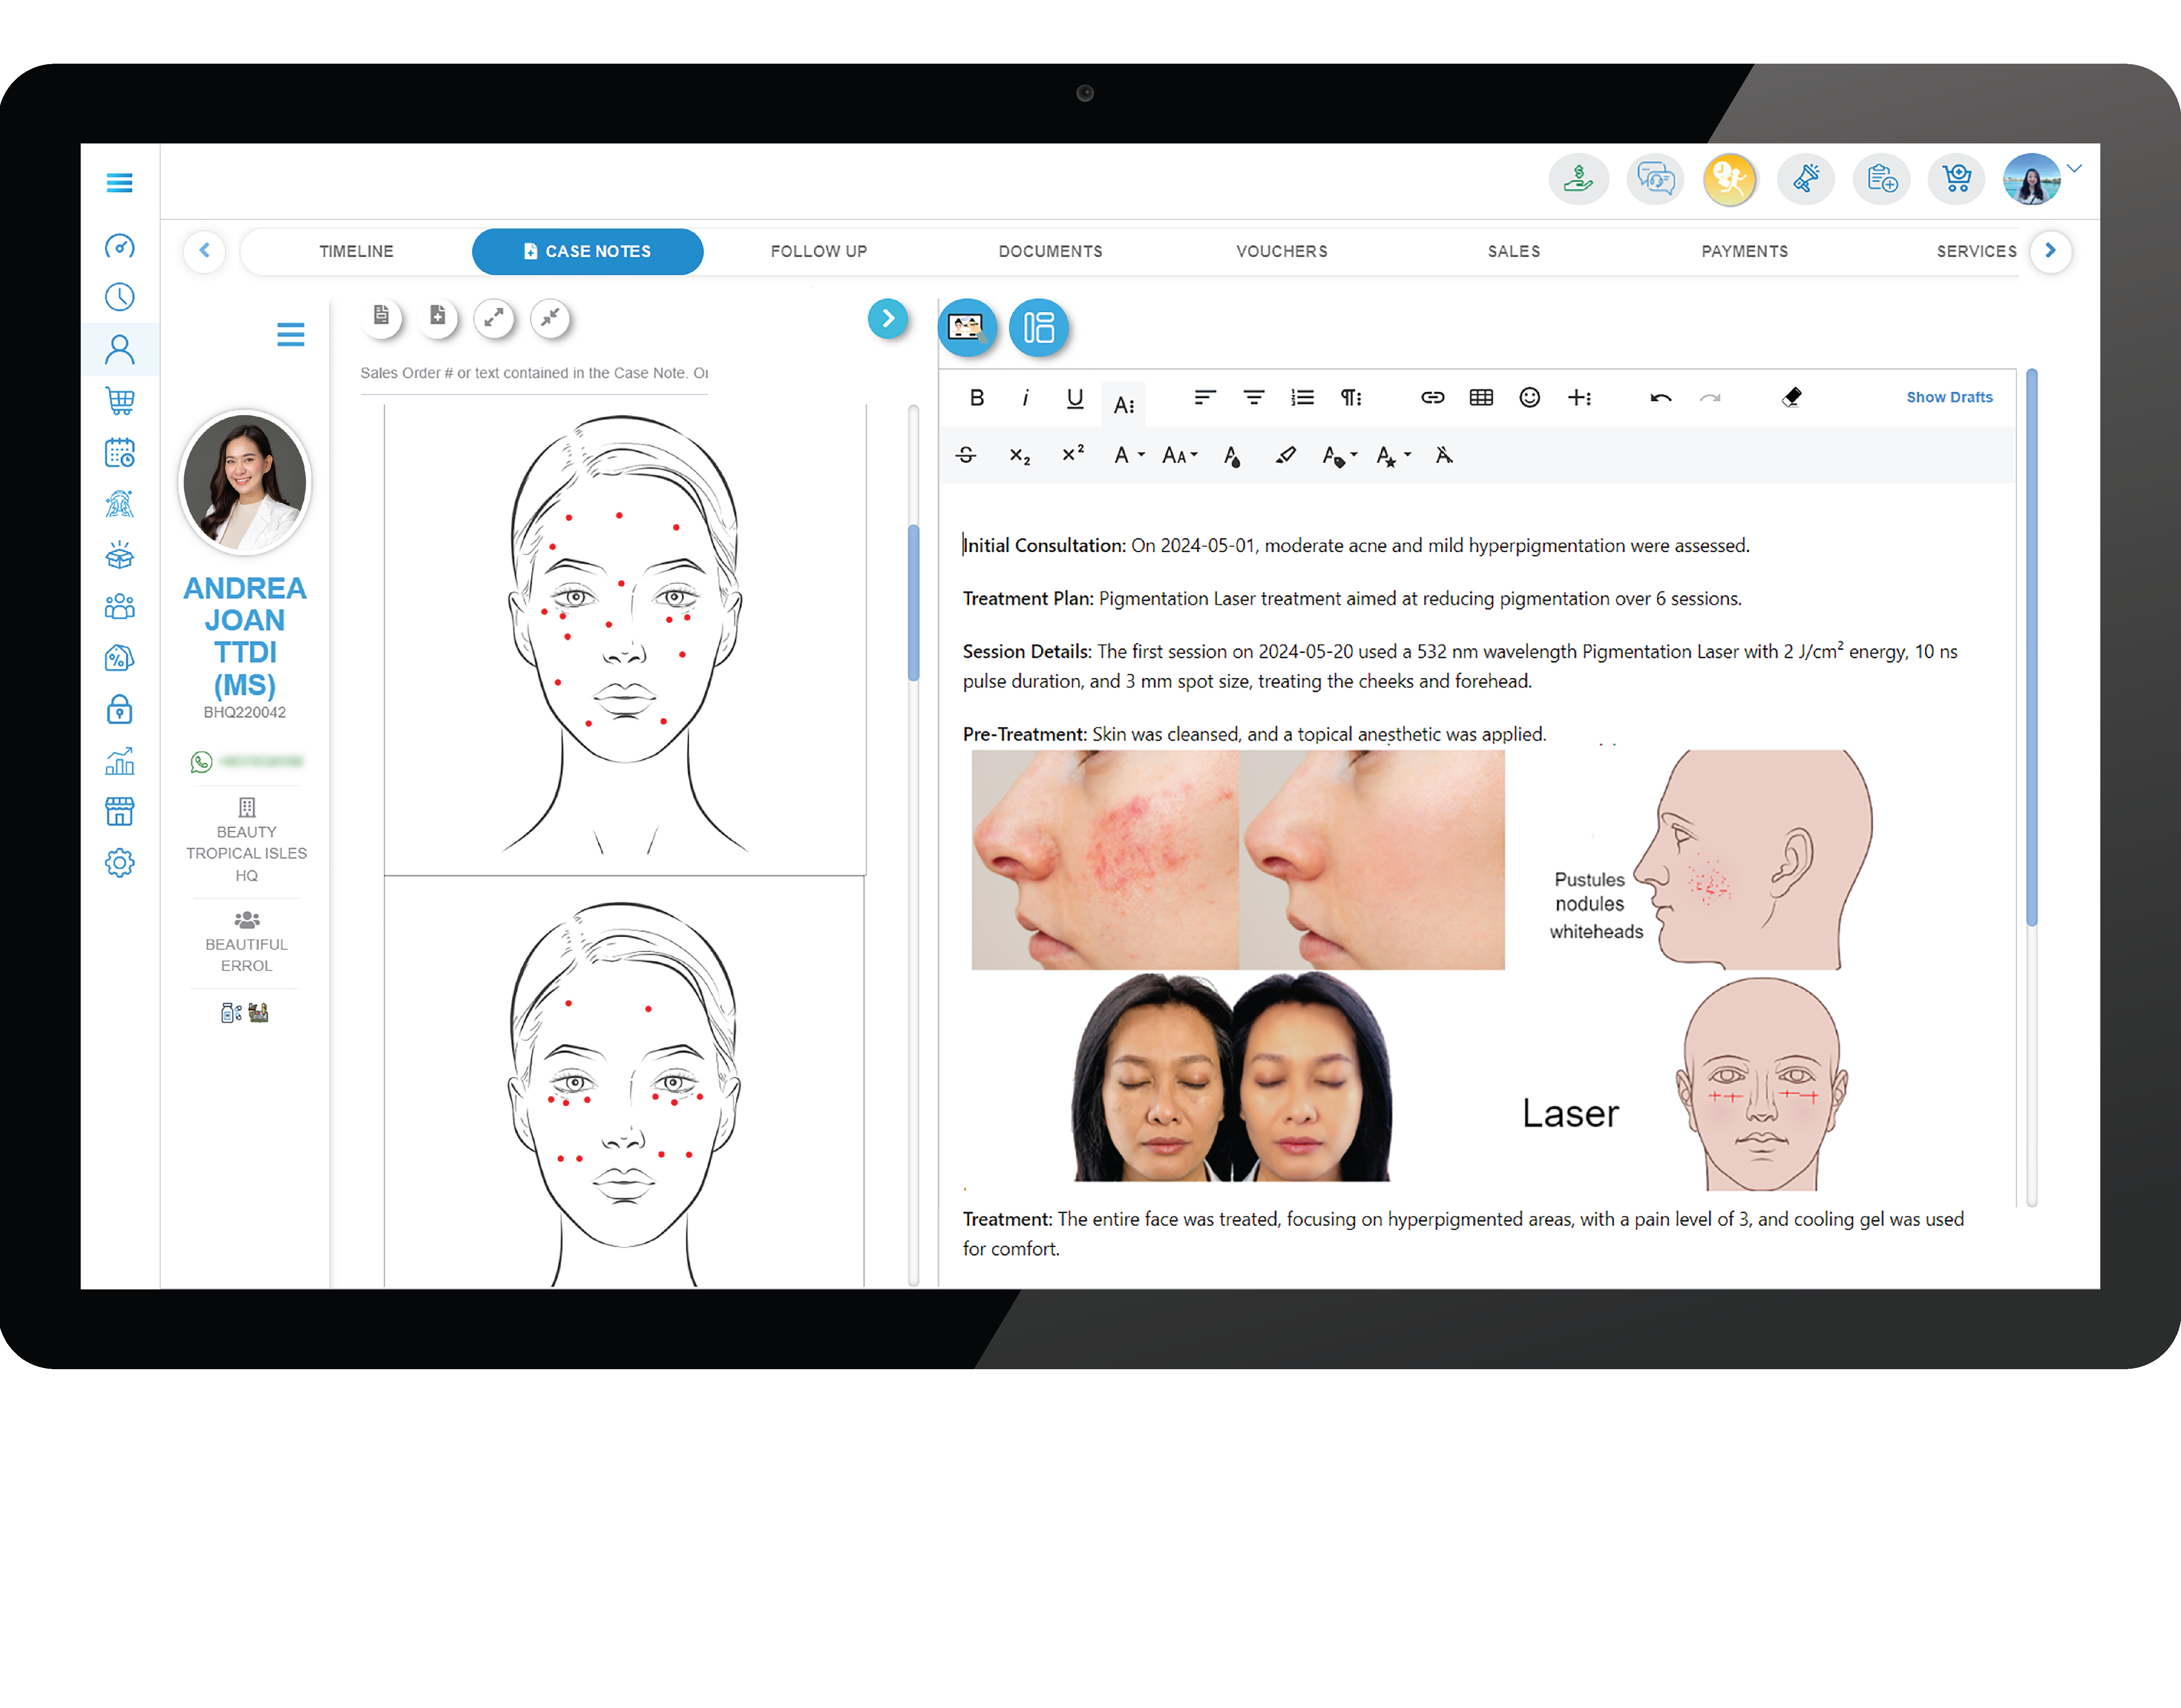Viewport: 2181px width, 1708px height.
Task: Click the undo arrow icon
Action: click(x=1660, y=398)
